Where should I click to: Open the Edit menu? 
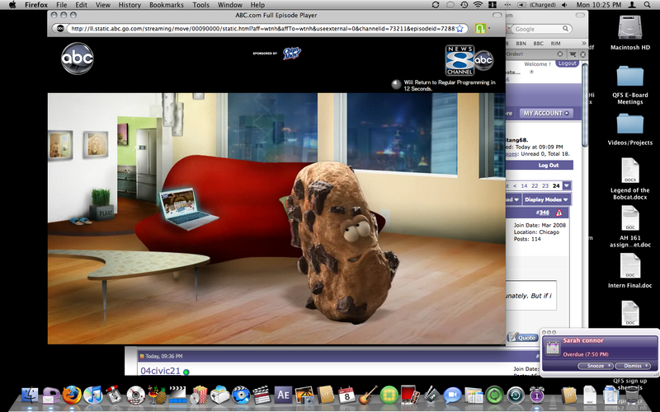81,5
